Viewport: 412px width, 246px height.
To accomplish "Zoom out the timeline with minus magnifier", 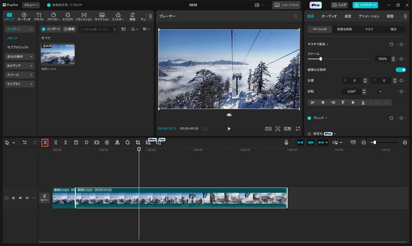I will click(364, 142).
